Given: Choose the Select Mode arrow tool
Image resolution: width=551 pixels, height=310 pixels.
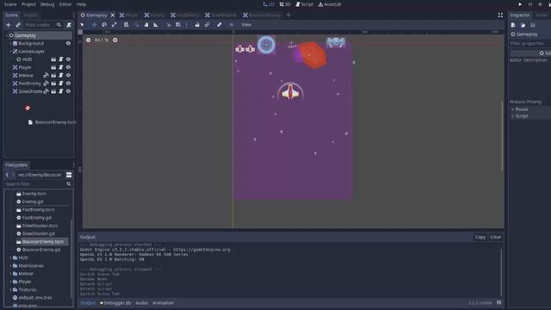Looking at the screenshot, I should click(x=82, y=25).
